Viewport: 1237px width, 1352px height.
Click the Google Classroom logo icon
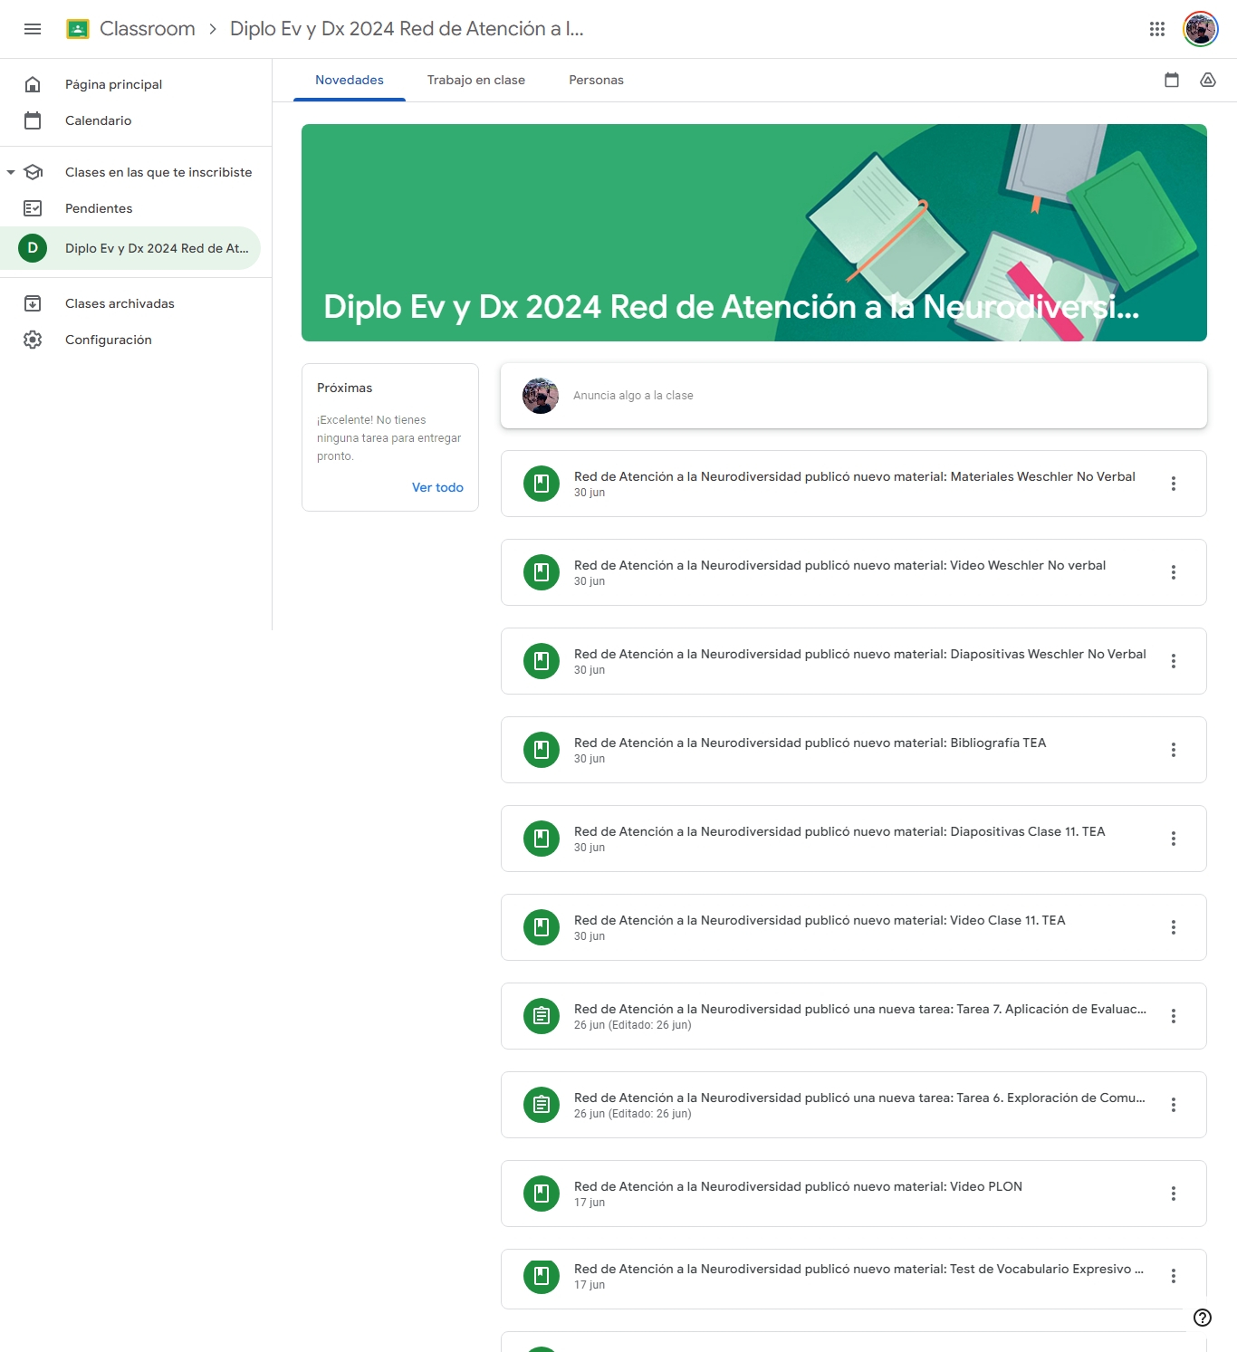[x=78, y=29]
